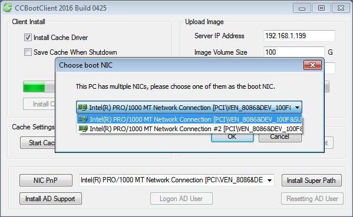The image size is (353, 217).
Task: Uncheck Install Cache Driver
Action: [28, 37]
